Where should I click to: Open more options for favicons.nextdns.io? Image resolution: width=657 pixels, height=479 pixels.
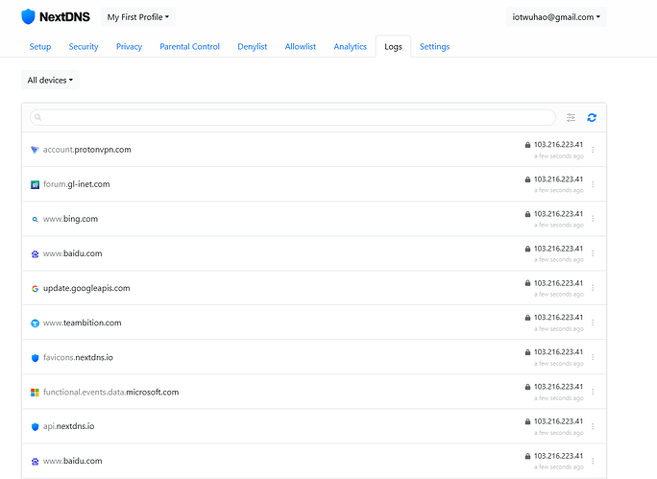click(593, 357)
